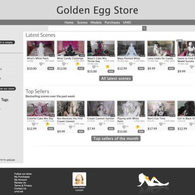This screenshot has height=195, width=195.
Task: Click heart icon on Cream Cannon Vanitan
Action: 101,124
